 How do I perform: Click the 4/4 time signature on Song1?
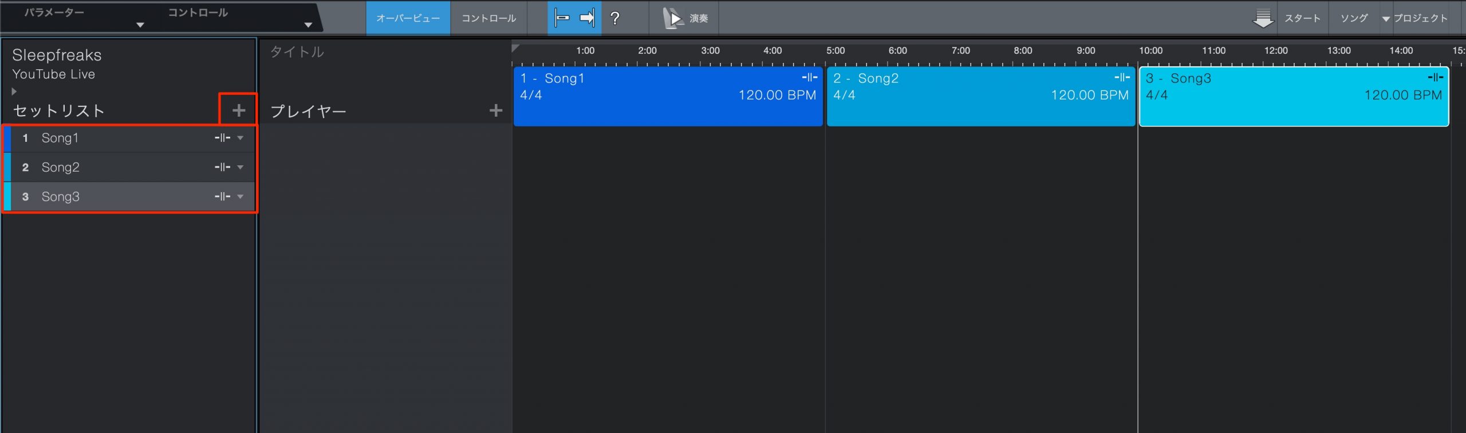(x=531, y=95)
